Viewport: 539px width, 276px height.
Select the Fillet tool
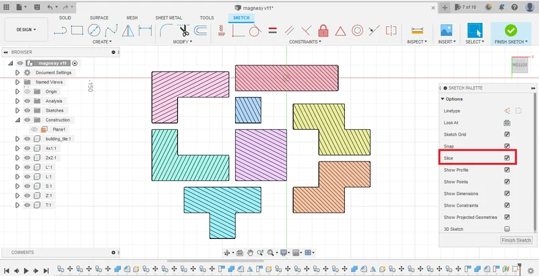(x=166, y=30)
